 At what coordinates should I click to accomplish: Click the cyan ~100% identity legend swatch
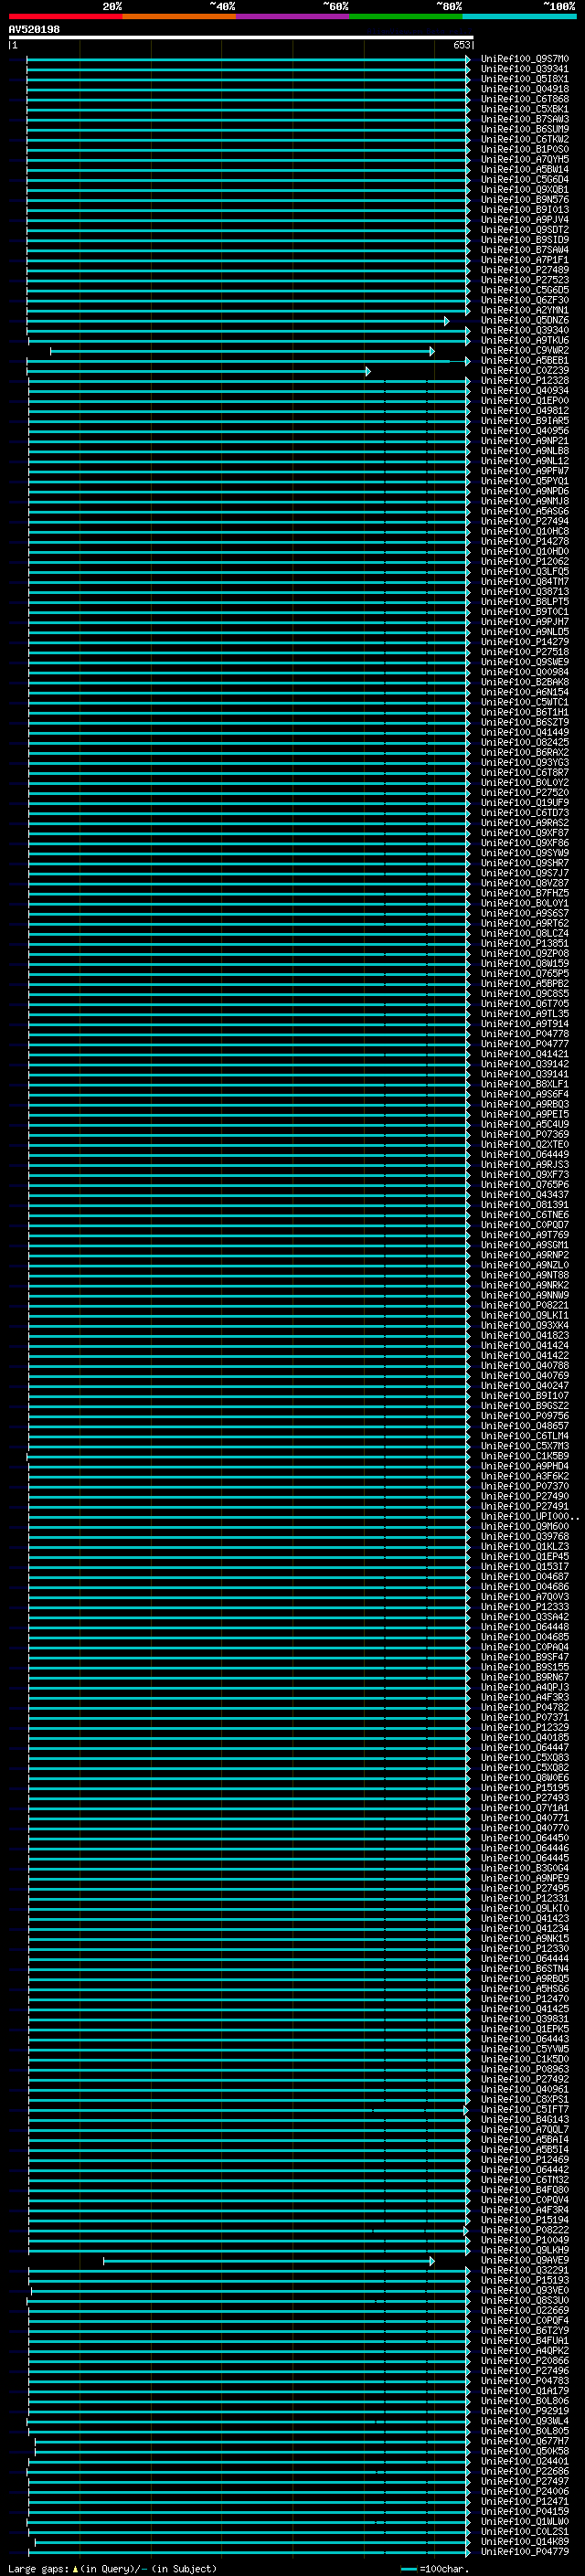pos(519,16)
